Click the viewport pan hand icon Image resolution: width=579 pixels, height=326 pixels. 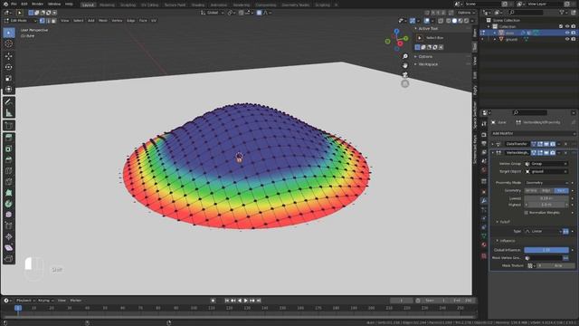(405, 65)
